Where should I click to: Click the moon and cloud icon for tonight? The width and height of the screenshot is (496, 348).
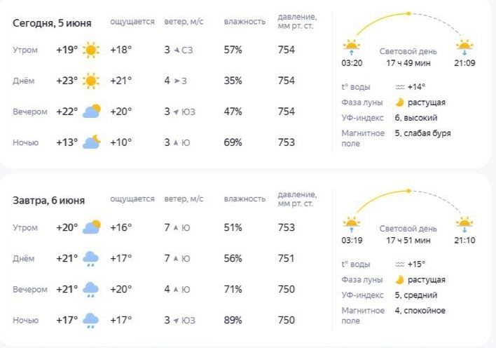(92, 142)
